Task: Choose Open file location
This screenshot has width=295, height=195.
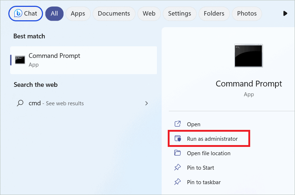Action: [x=209, y=153]
